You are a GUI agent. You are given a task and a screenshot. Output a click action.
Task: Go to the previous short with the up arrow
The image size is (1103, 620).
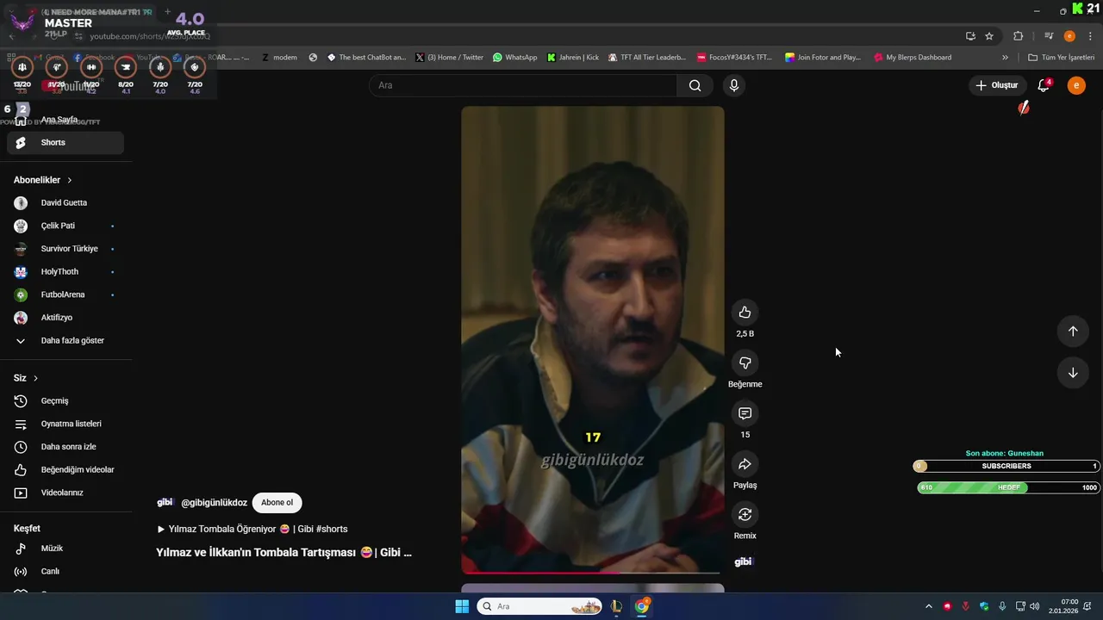tap(1073, 332)
